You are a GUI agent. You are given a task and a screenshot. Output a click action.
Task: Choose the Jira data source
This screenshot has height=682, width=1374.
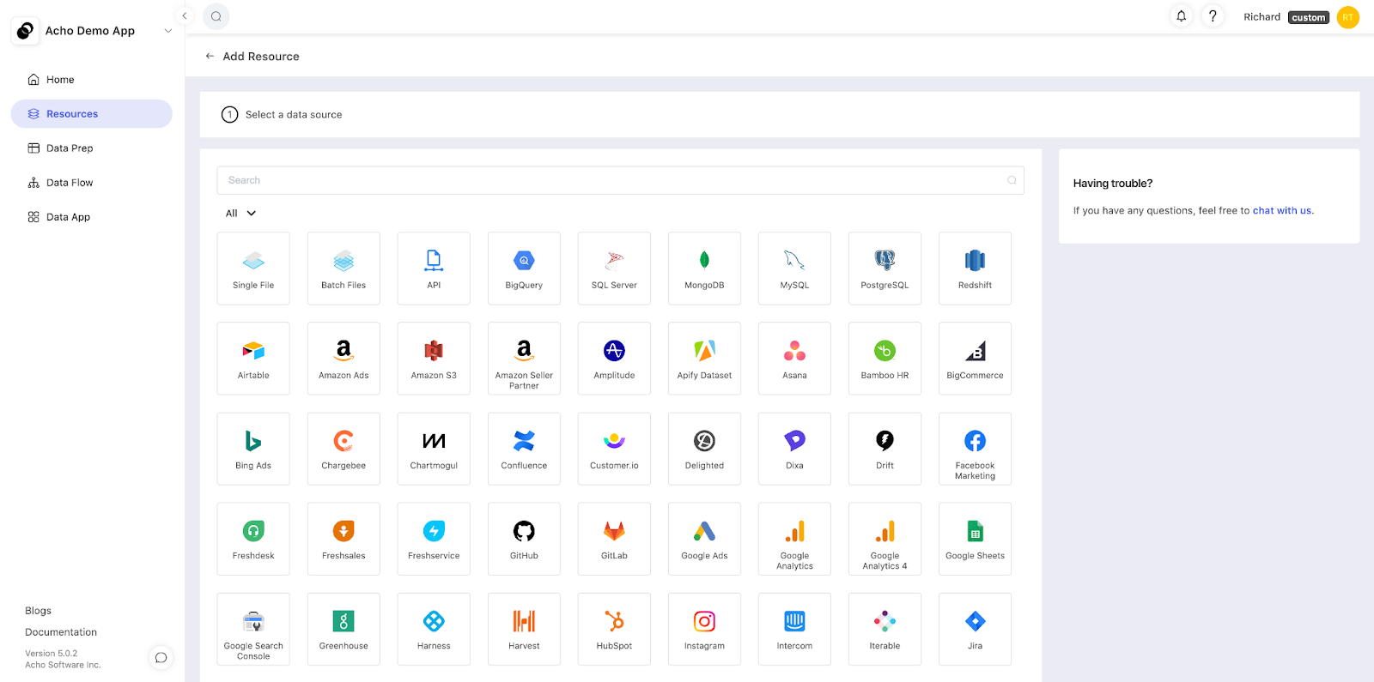[975, 629]
